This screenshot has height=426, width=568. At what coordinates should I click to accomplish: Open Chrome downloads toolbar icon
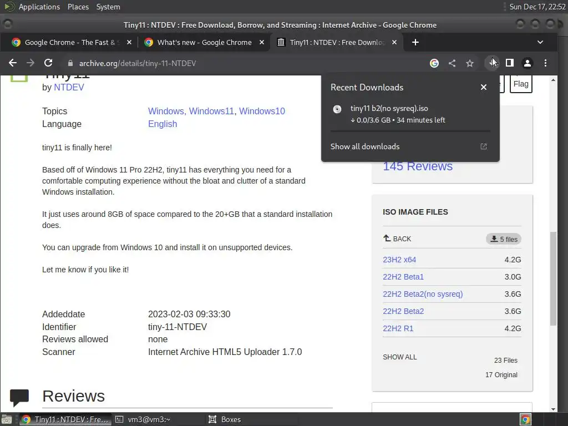[492, 63]
